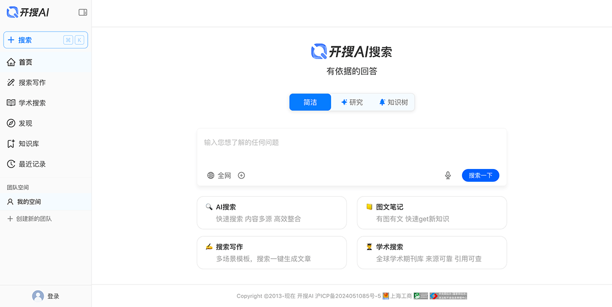Click the home icon beside 首页

click(x=11, y=62)
